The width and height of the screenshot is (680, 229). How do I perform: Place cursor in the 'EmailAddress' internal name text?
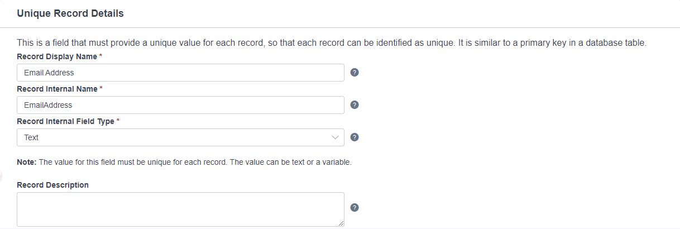(x=48, y=105)
